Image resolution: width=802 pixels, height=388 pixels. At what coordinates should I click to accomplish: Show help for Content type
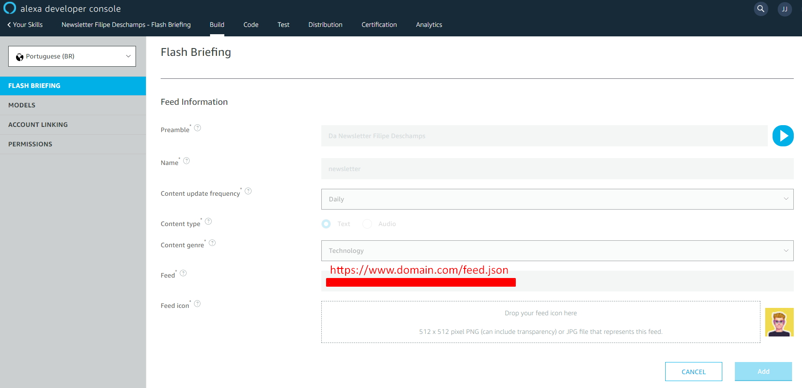coord(208,221)
